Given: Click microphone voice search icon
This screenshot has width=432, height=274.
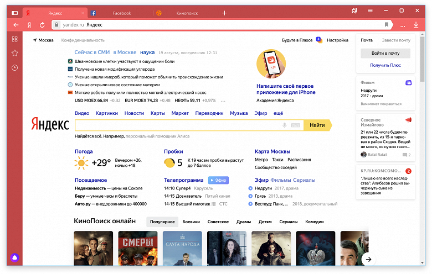Looking at the screenshot, I should tap(285, 125).
